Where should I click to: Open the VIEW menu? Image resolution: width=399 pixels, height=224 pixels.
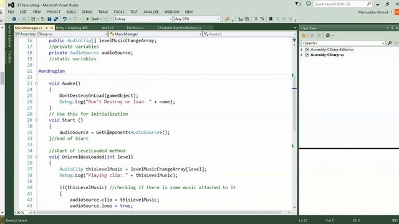pyautogui.click(x=37, y=12)
